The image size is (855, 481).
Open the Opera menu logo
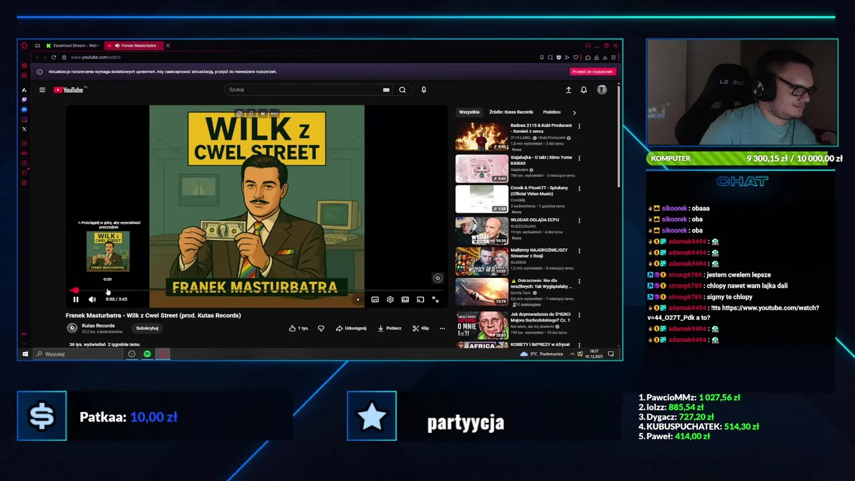coord(24,45)
